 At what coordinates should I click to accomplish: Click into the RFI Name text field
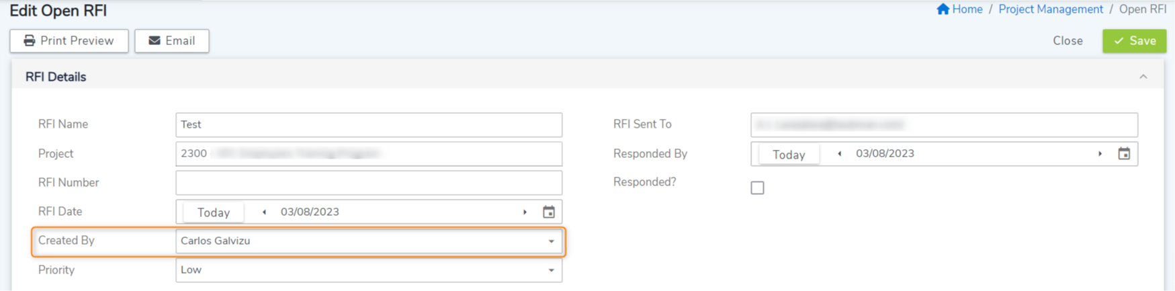[x=369, y=125]
